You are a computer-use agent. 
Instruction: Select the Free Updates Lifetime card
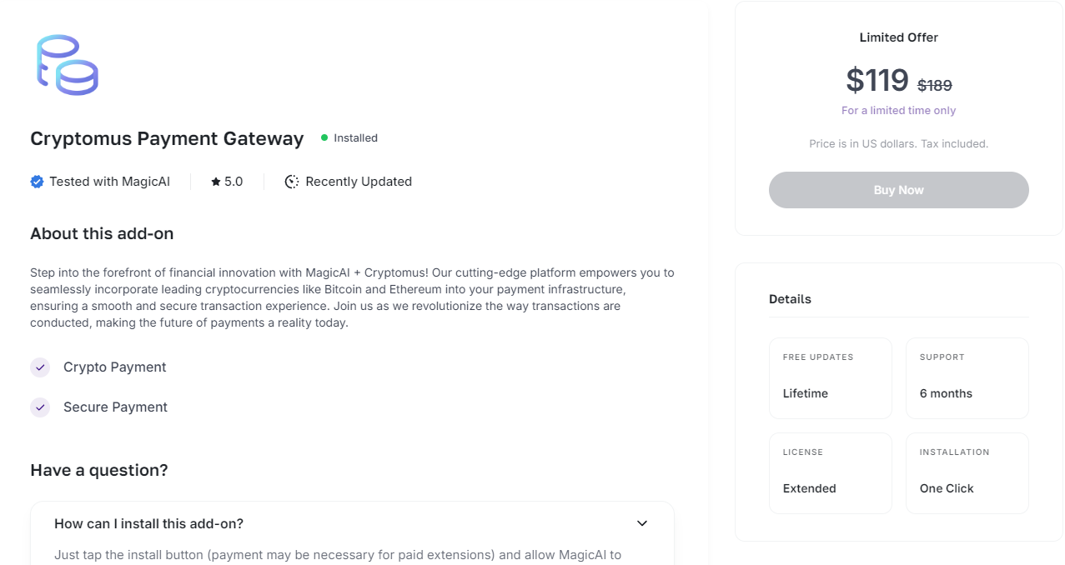(831, 377)
